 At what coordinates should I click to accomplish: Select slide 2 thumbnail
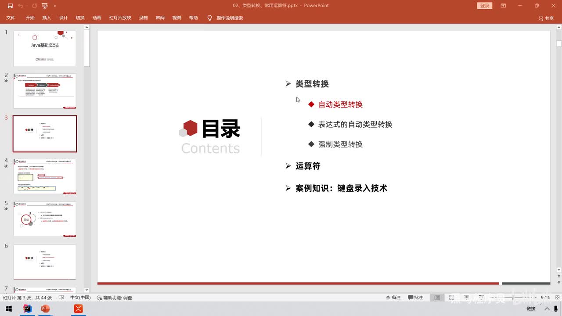(x=45, y=91)
